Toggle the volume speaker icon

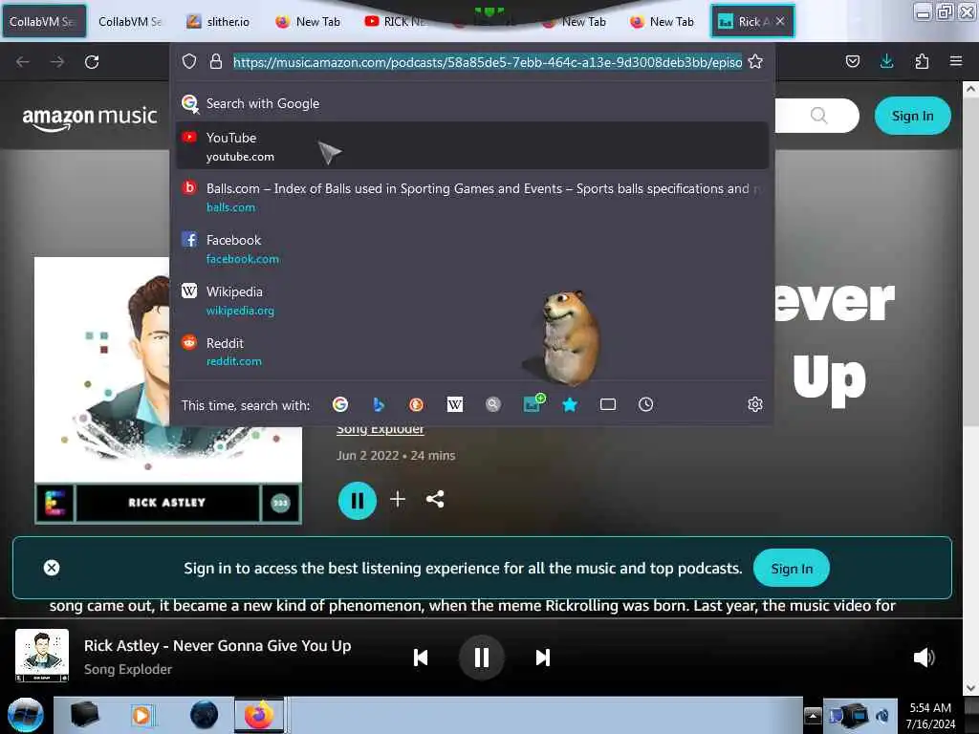[924, 658]
